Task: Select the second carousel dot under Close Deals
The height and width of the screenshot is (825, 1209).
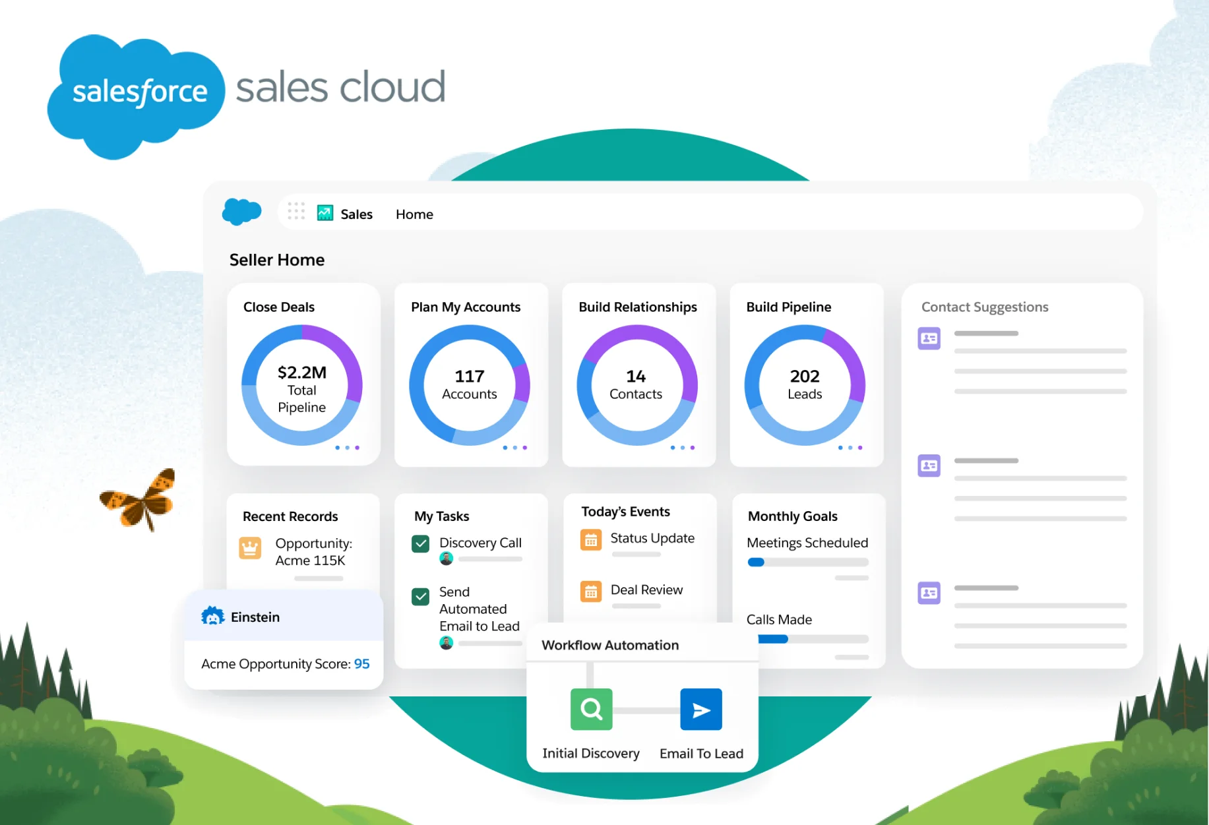Action: click(x=348, y=447)
